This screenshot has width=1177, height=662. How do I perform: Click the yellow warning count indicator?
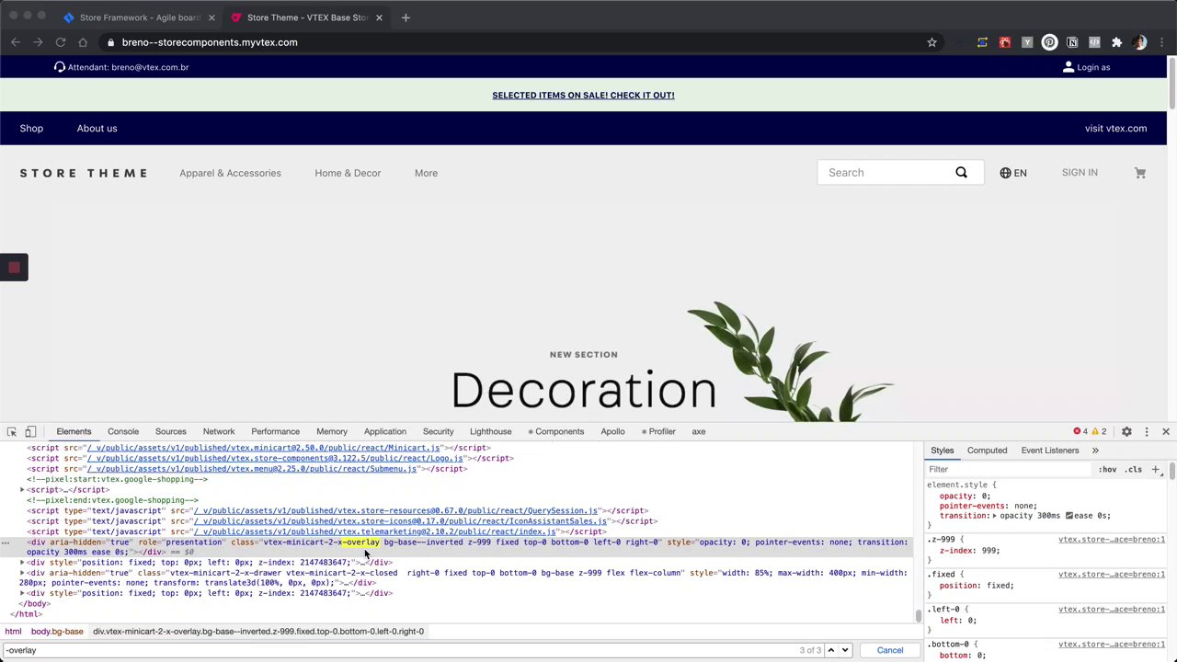coord(1099,431)
